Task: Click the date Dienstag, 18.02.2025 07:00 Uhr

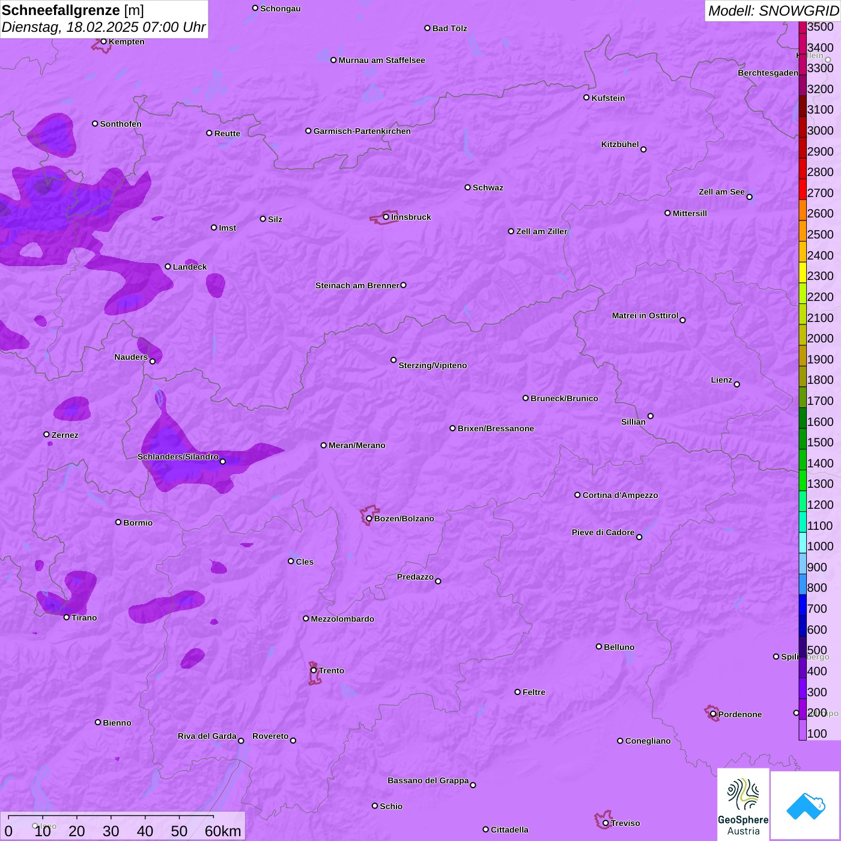Action: pos(103,27)
